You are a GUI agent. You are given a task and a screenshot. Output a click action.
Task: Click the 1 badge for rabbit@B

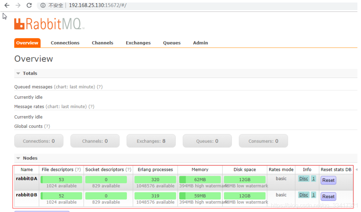click(x=313, y=195)
